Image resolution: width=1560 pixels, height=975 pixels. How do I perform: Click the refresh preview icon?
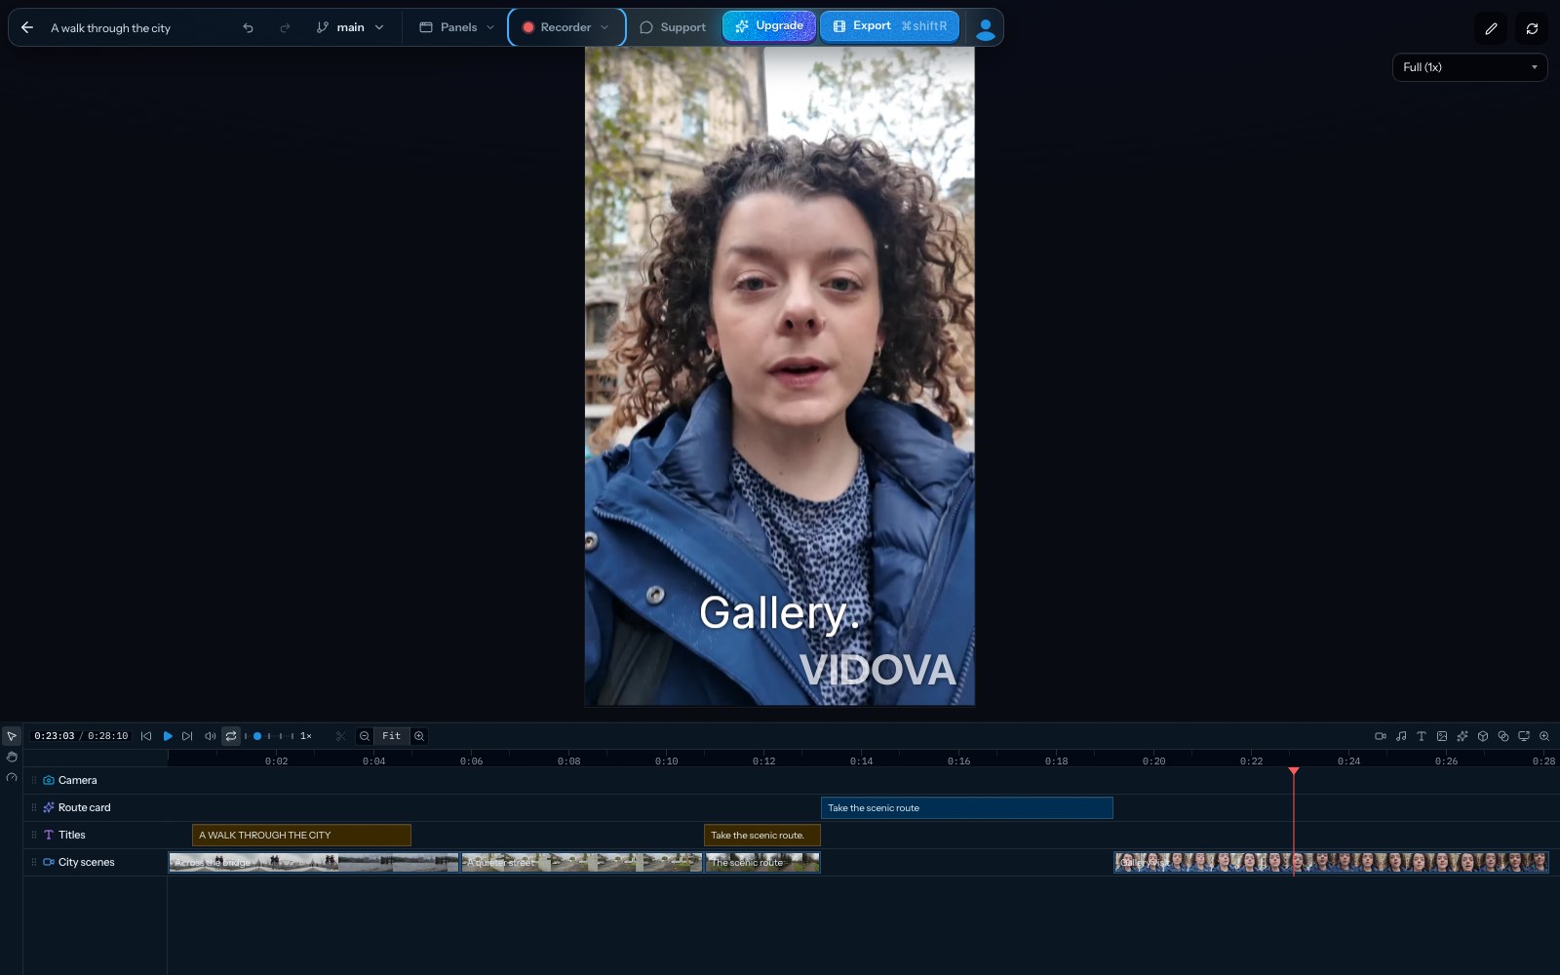point(1532,28)
